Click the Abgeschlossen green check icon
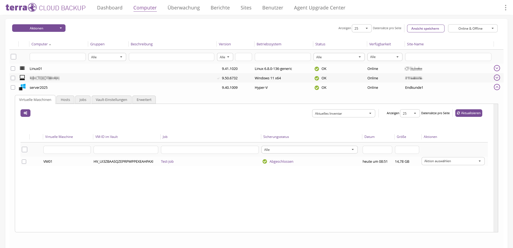Image resolution: width=513 pixels, height=248 pixels. coord(265,161)
